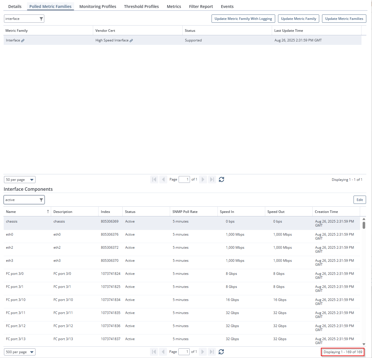This screenshot has height=358, width=372.
Task: Click link icon beside High Speed Interface
Action: [x=131, y=41]
